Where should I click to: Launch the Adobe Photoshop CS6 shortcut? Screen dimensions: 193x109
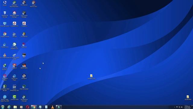click(x=14, y=88)
